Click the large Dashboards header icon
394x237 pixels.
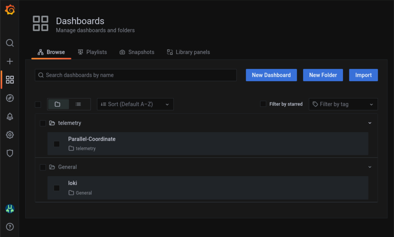tap(40, 23)
